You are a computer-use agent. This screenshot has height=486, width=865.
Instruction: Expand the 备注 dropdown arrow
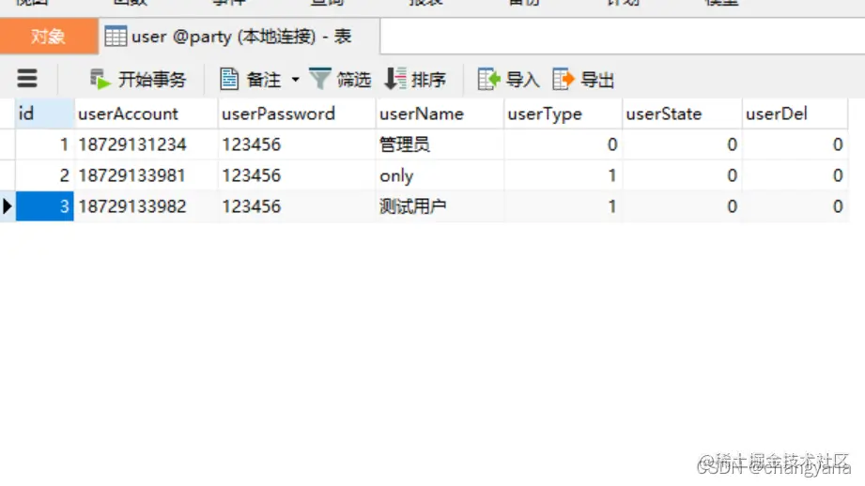(x=296, y=80)
